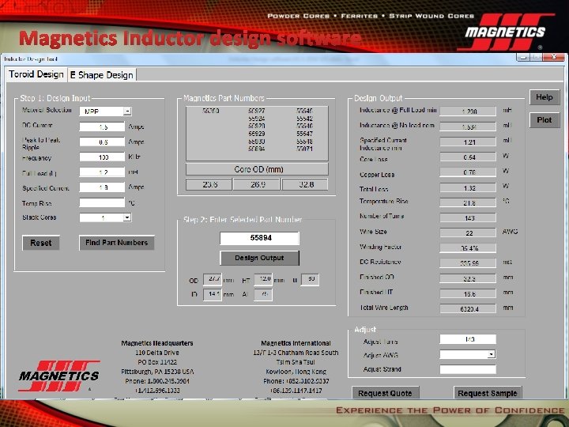
Task: Click the Number of Turns output value
Action: (468, 218)
